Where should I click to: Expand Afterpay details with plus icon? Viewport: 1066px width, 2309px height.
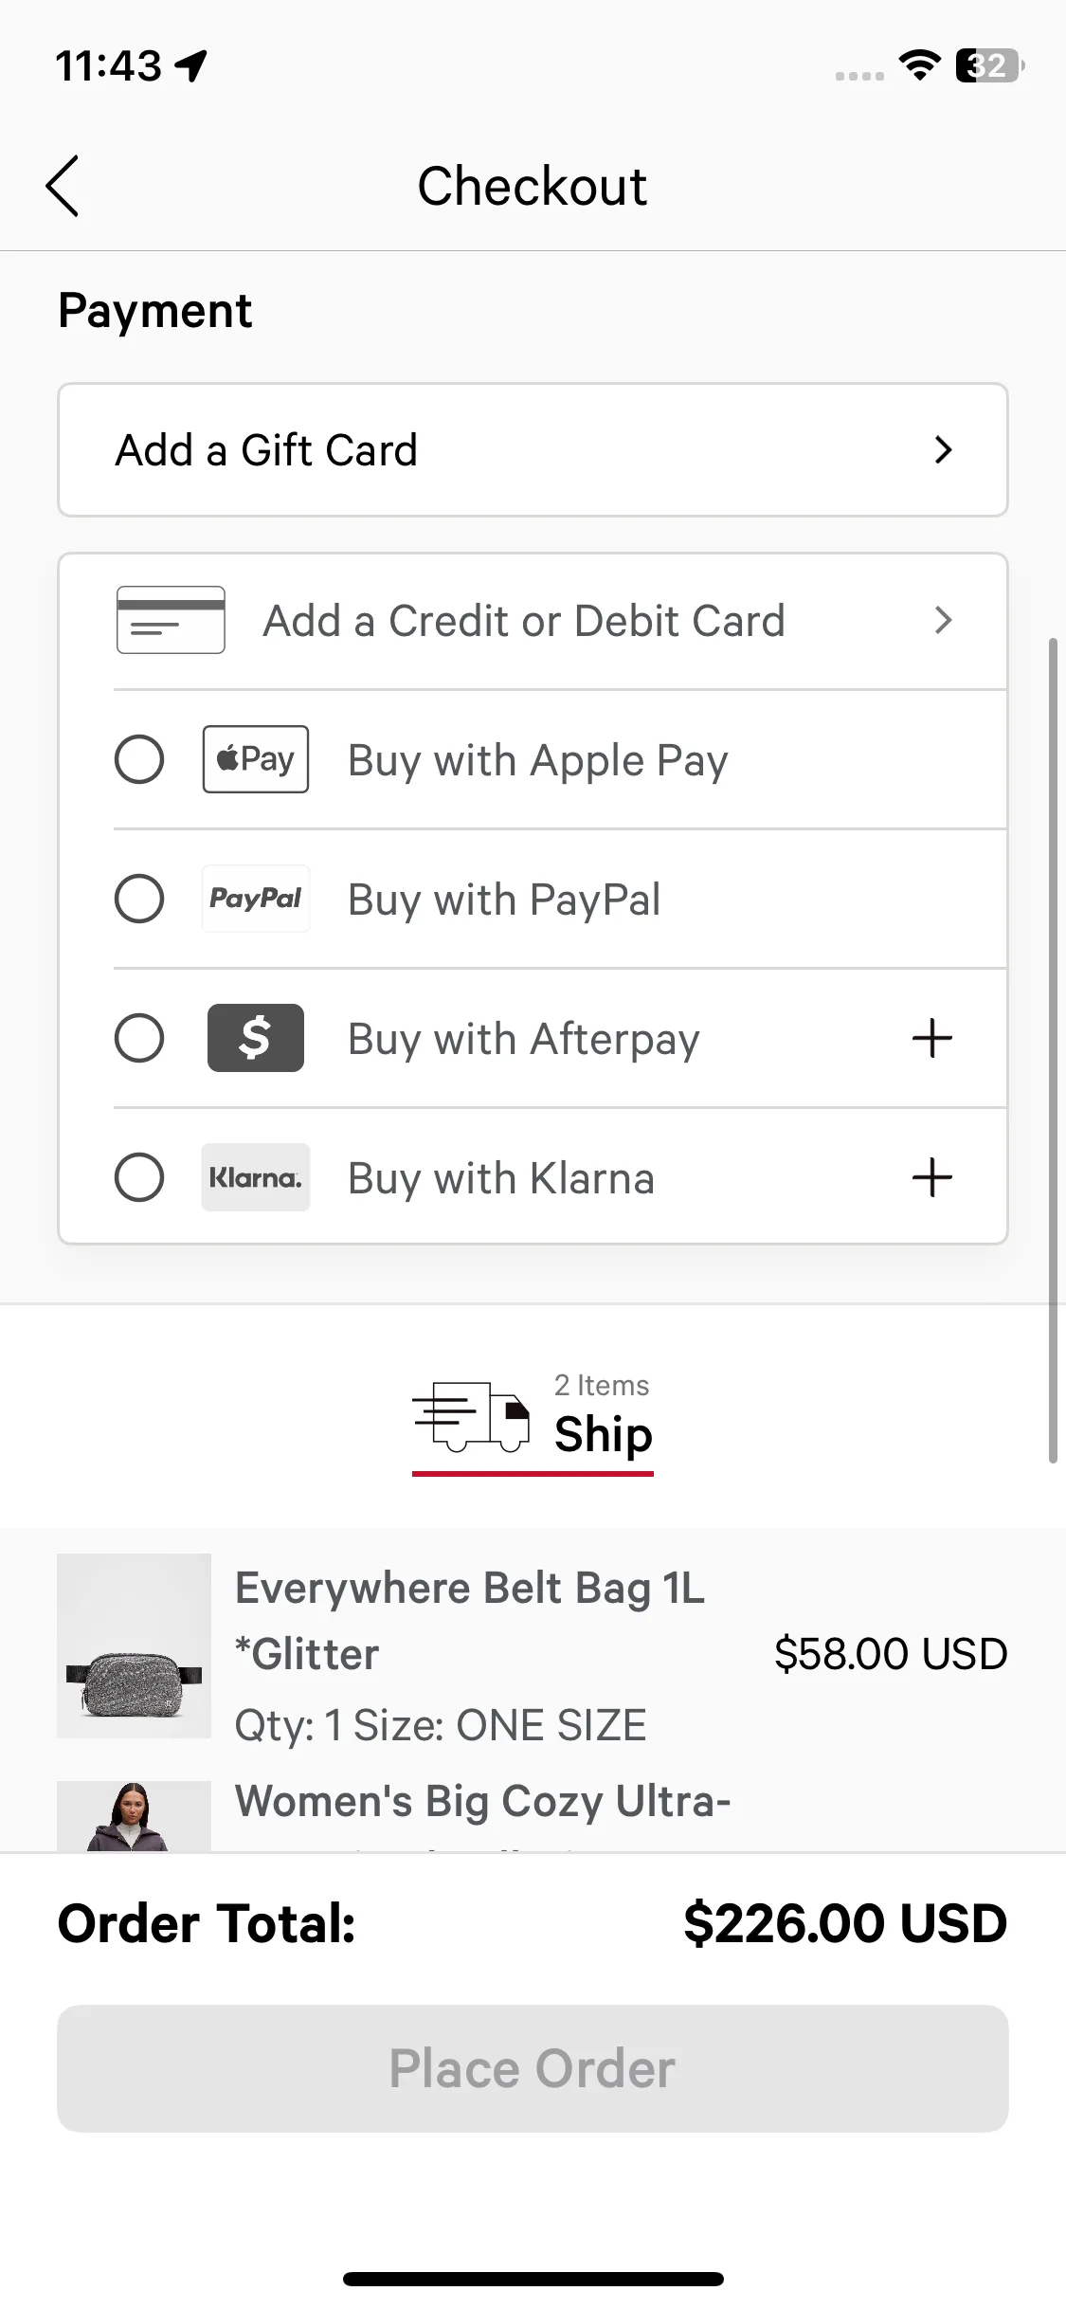pyautogui.click(x=931, y=1038)
